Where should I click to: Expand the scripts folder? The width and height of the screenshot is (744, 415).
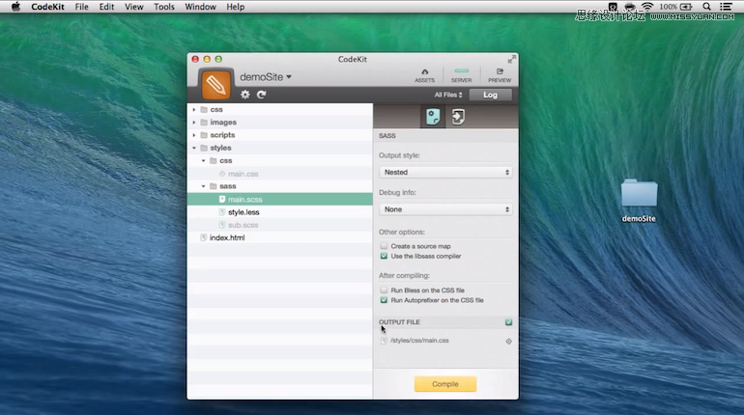click(x=193, y=135)
